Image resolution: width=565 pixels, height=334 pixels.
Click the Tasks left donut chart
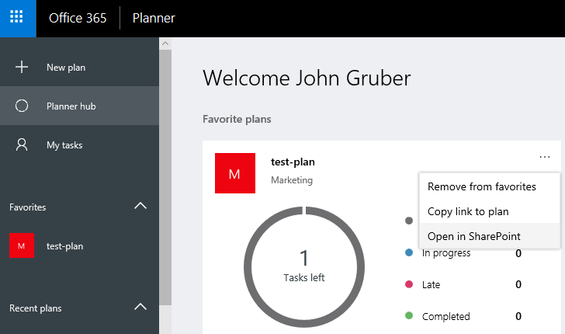tap(304, 267)
